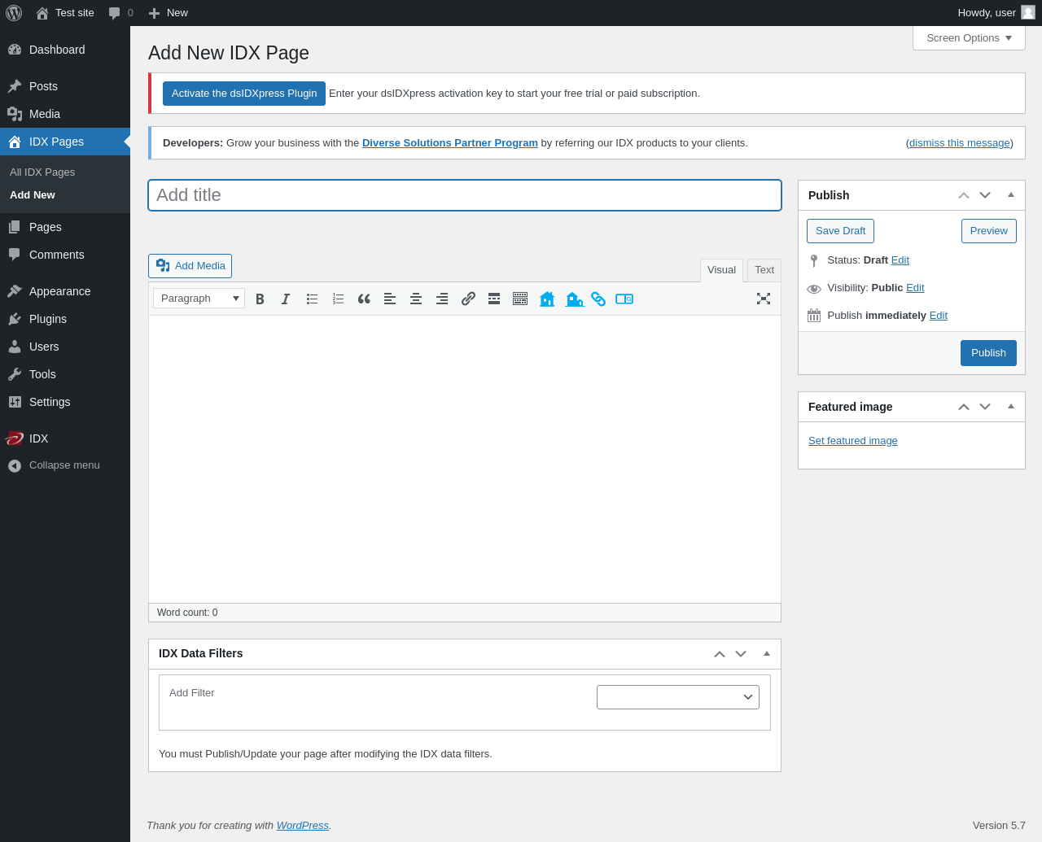Move Featured image box down
Screen dimensions: 1042x842
(x=985, y=407)
